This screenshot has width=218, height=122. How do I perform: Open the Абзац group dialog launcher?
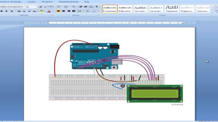tap(98, 15)
